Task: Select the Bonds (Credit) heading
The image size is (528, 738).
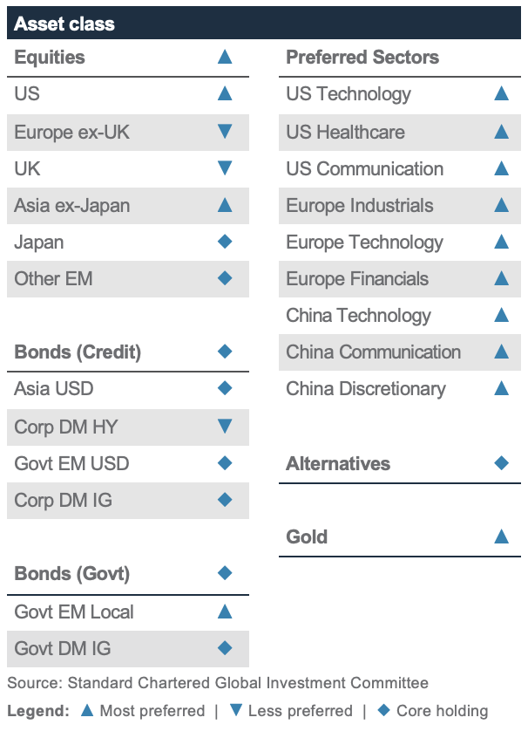Action: [78, 352]
